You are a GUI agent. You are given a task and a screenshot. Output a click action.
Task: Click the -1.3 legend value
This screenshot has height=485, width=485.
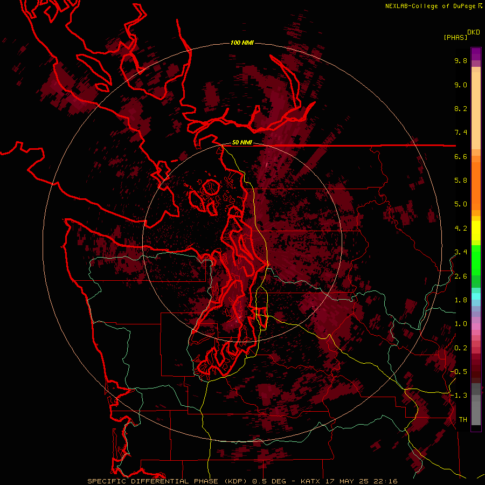[x=459, y=396]
